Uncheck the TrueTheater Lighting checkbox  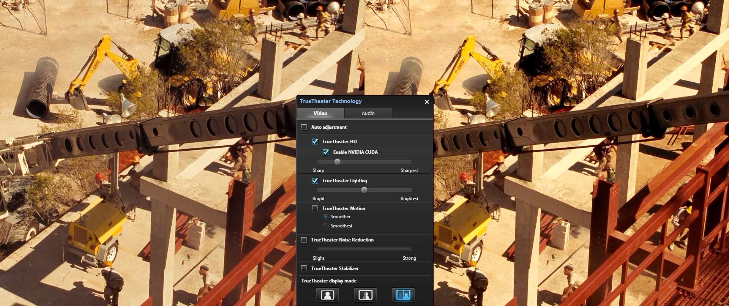tap(315, 181)
